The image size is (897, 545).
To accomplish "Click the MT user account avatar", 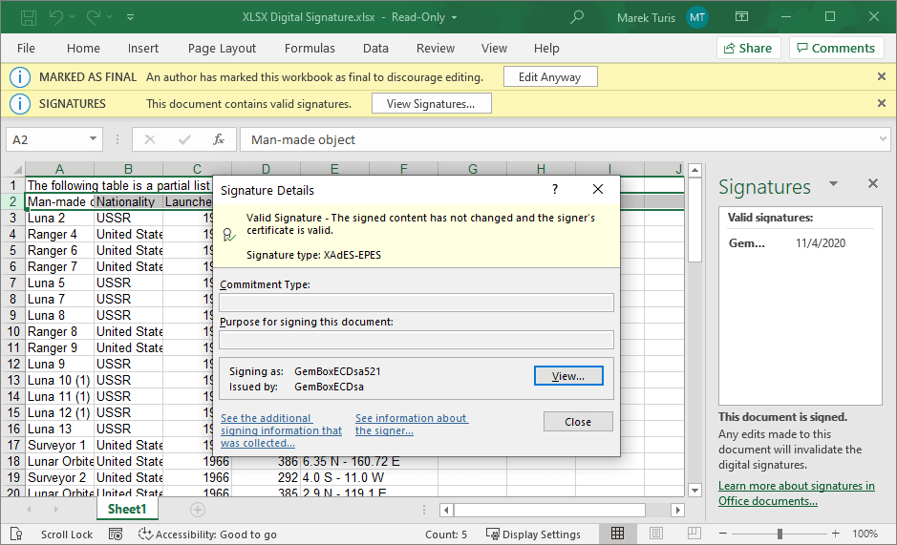I will coord(697,17).
